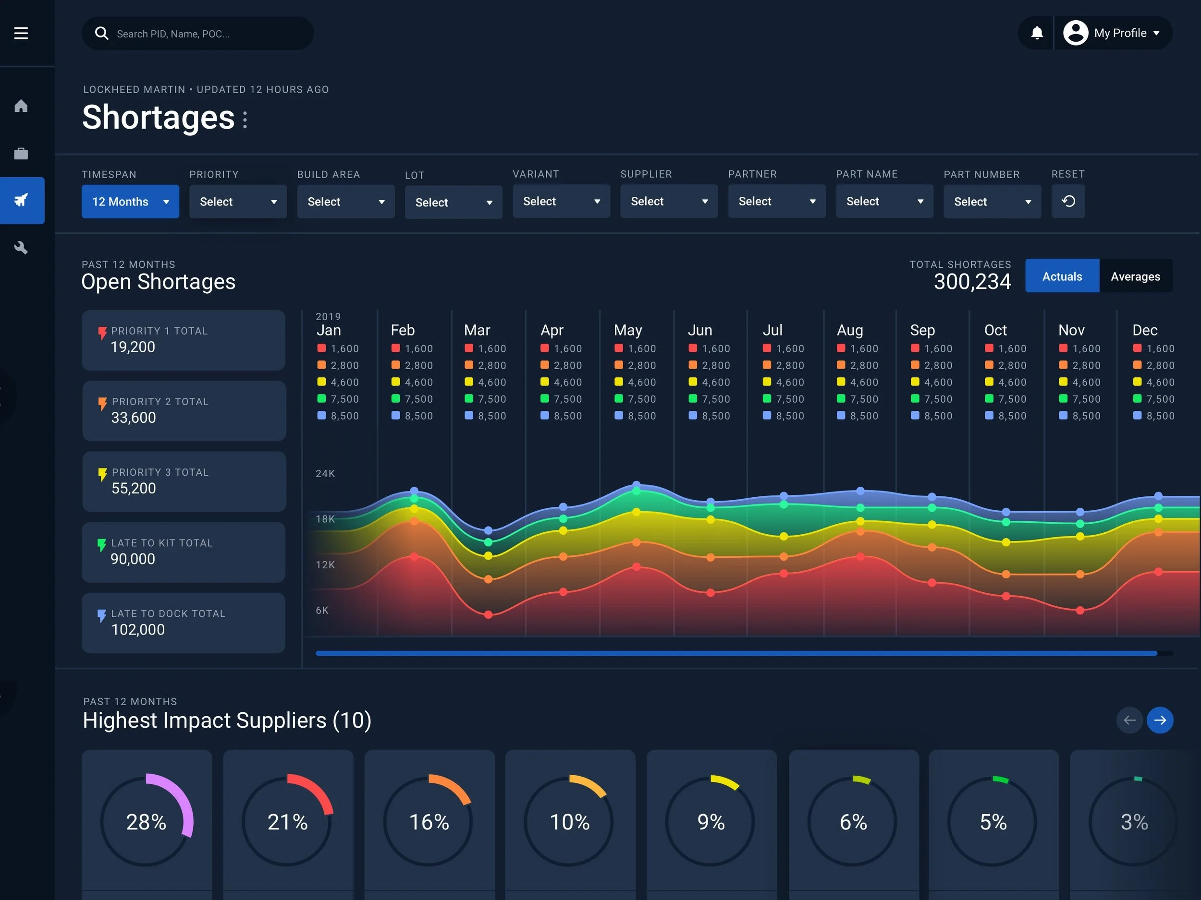Select the jet plane sidebar icon
1201x900 pixels.
click(x=21, y=200)
